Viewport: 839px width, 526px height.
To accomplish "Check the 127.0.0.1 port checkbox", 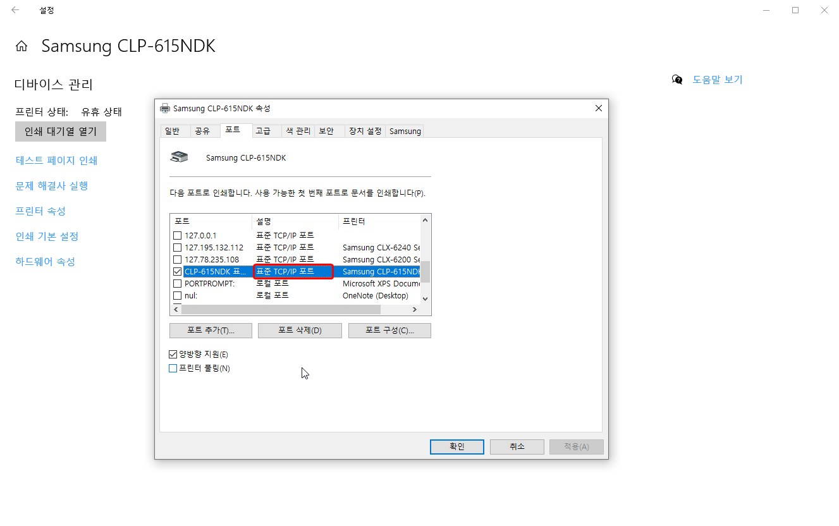I will point(178,235).
